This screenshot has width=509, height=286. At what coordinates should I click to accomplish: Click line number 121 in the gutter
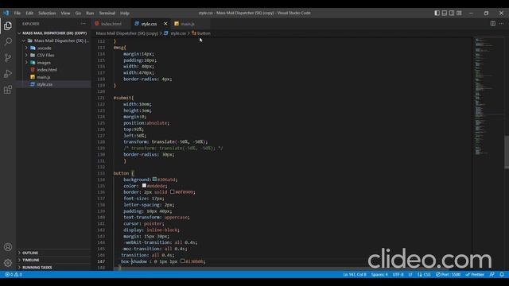[x=101, y=98]
